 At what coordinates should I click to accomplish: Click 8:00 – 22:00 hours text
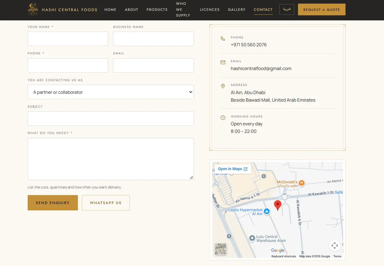point(244,131)
